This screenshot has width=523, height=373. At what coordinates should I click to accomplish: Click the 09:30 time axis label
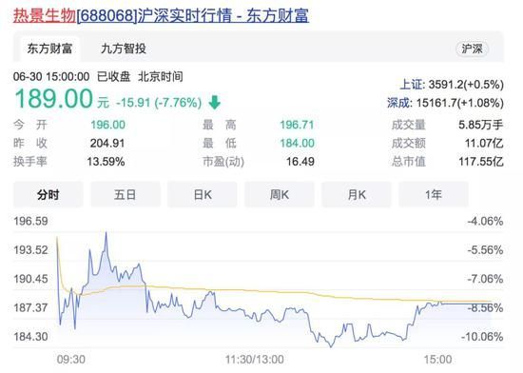(71, 360)
